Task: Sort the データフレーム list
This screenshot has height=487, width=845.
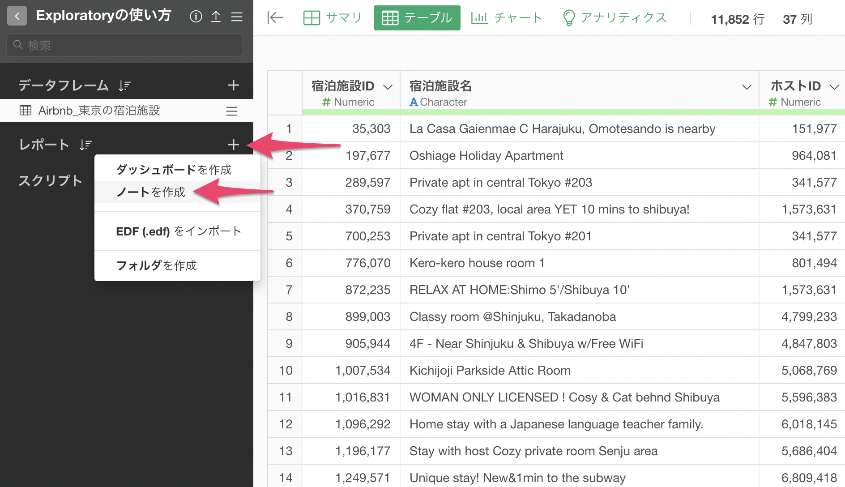Action: click(124, 85)
